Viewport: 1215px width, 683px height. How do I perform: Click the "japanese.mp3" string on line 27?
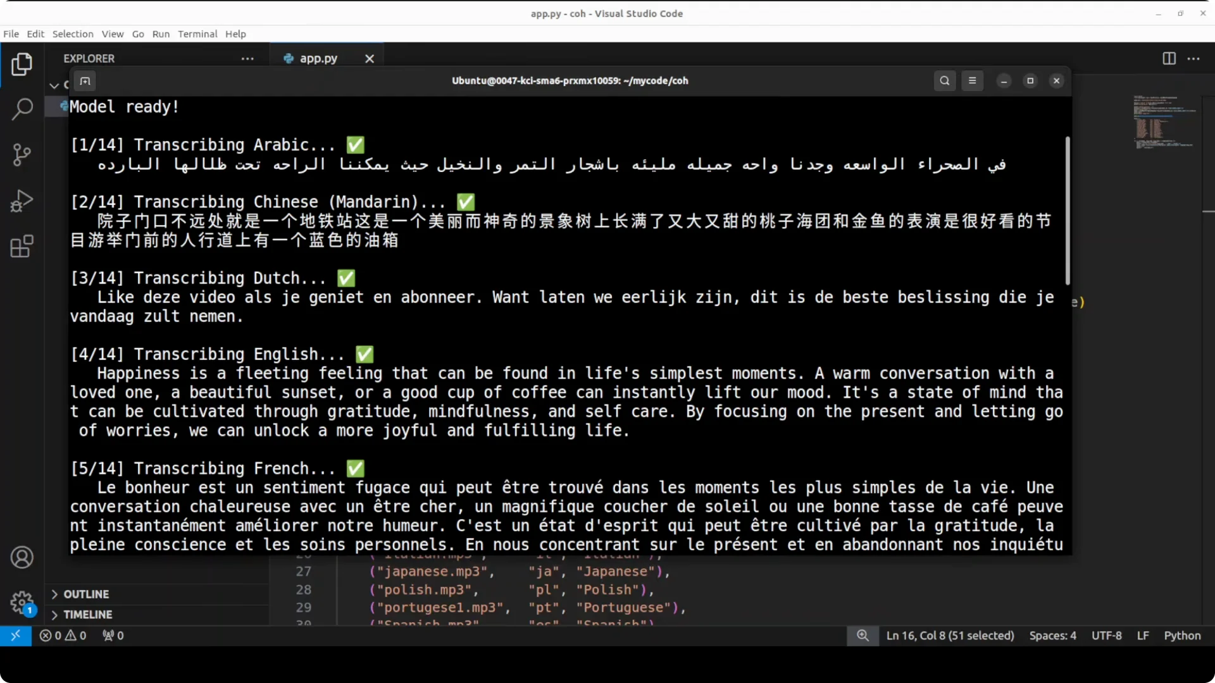432,572
